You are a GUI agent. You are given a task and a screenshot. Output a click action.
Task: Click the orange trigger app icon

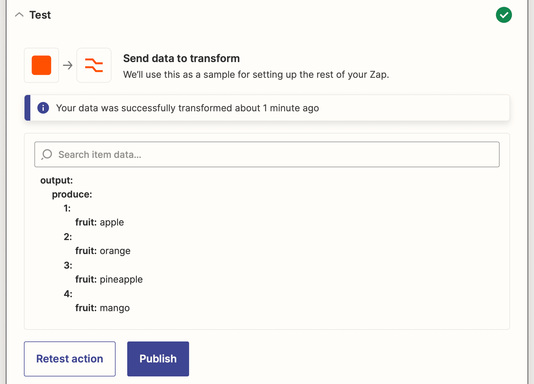click(x=41, y=65)
